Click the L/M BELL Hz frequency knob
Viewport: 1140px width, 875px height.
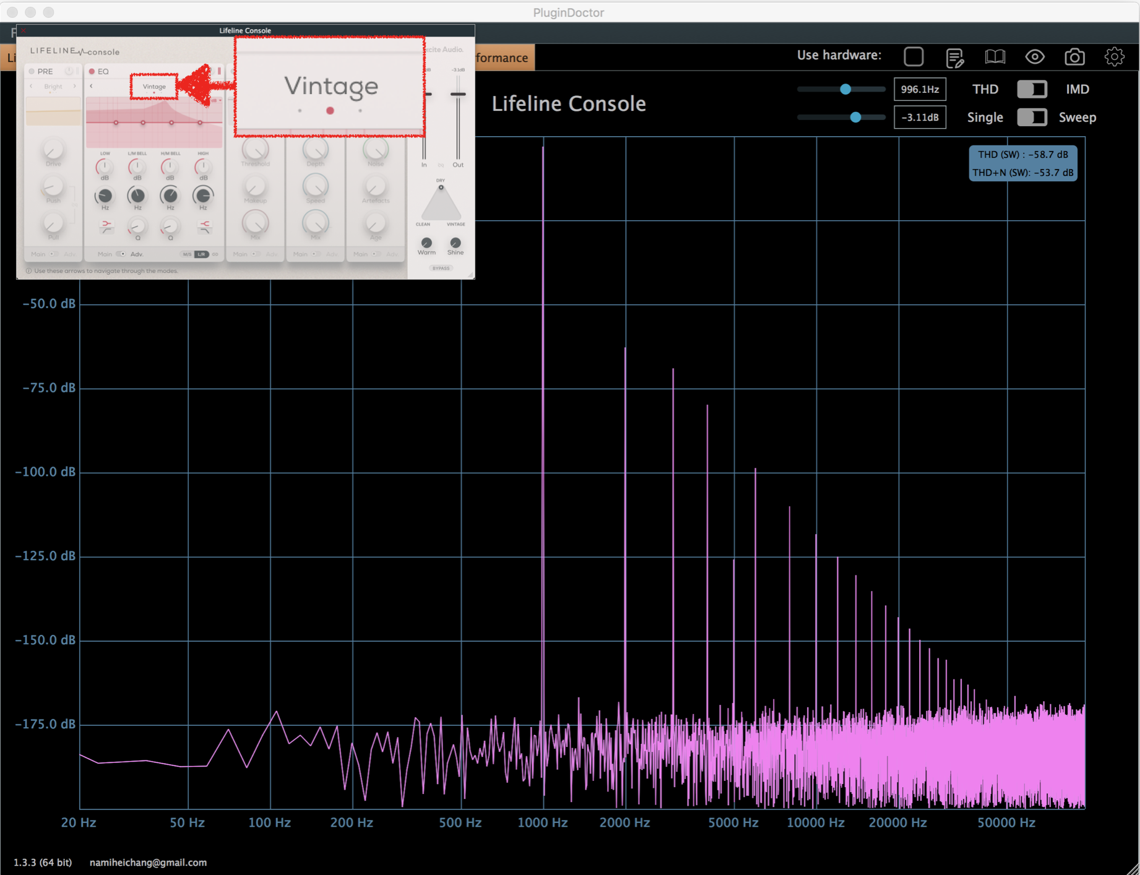[x=137, y=196]
